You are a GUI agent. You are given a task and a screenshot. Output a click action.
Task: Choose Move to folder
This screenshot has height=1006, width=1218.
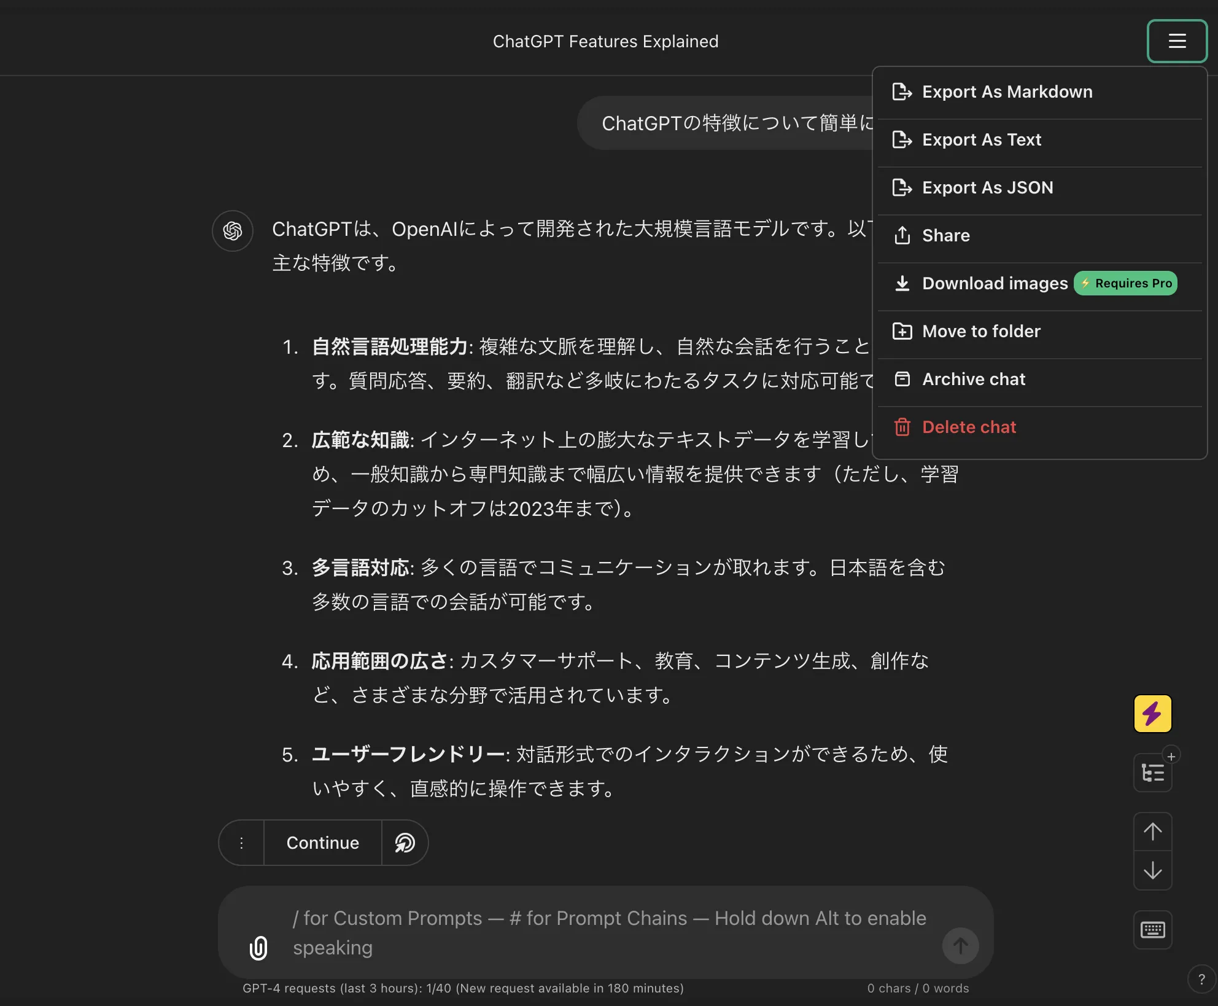pyautogui.click(x=1039, y=332)
